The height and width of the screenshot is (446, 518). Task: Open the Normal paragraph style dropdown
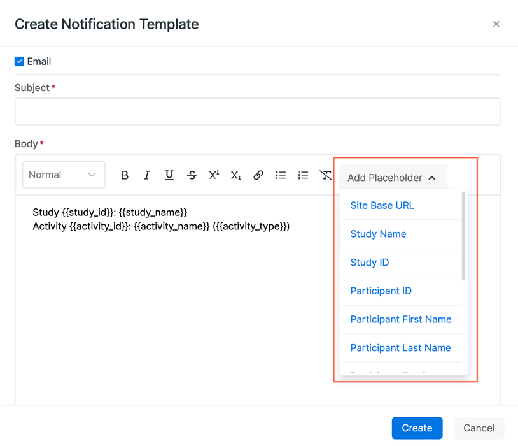pos(63,175)
